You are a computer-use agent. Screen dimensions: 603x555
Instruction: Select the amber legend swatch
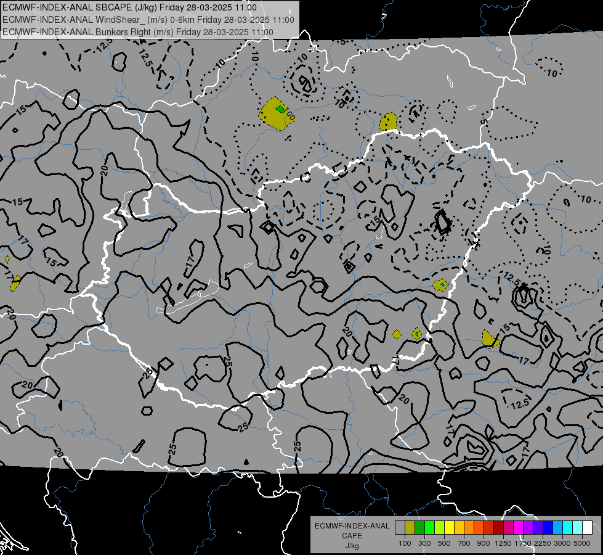pos(459,528)
